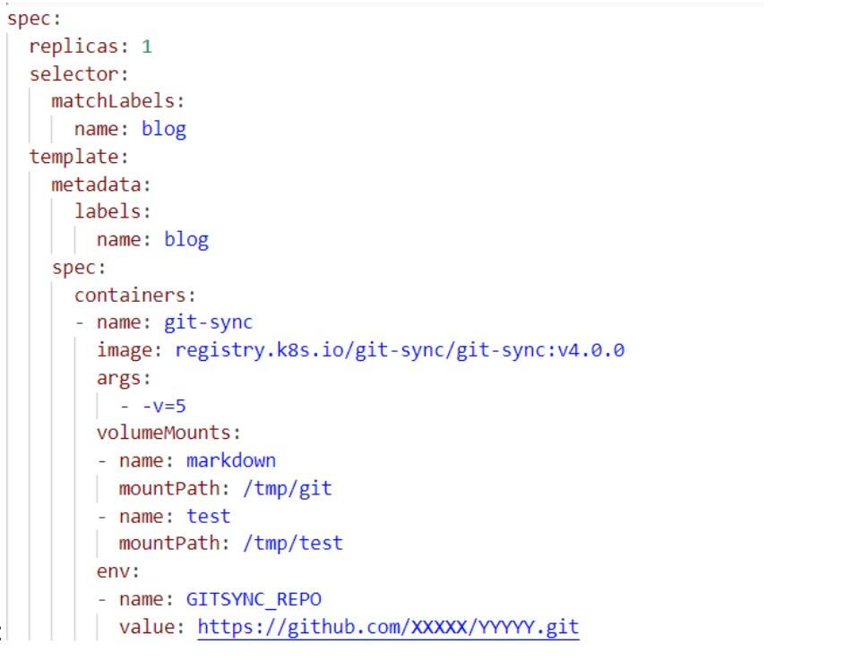862x661 pixels.
Task: Place cursor on the selector key
Action: click(x=76, y=74)
